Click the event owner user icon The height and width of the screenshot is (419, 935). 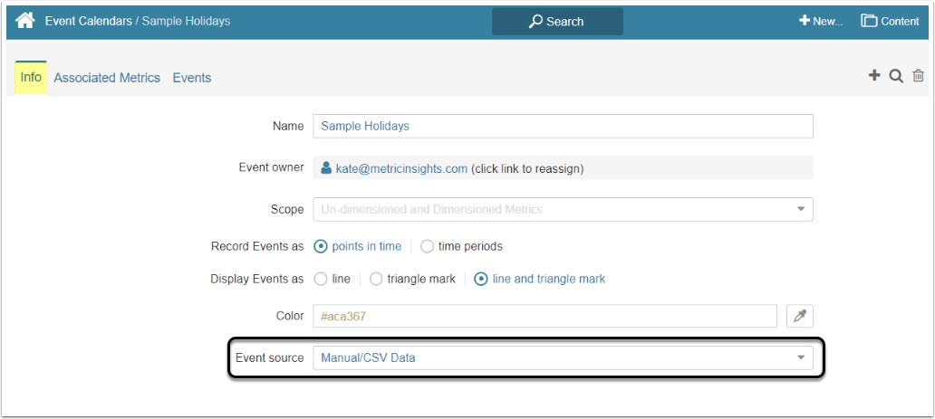326,168
